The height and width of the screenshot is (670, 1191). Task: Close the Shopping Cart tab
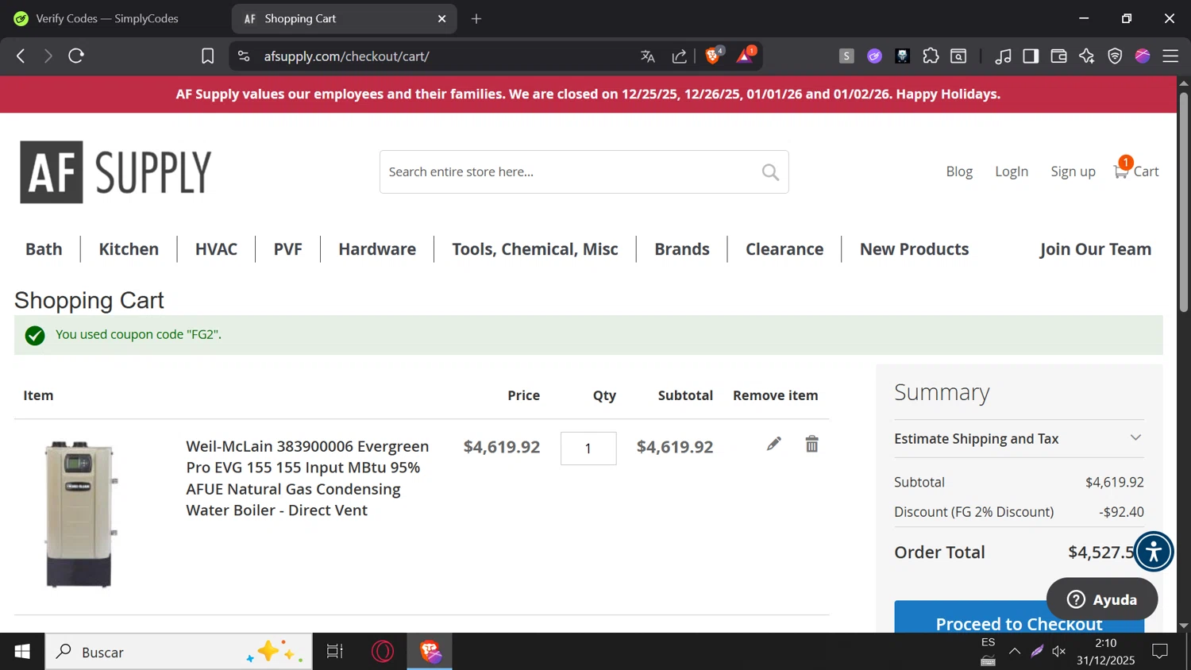coord(442,19)
